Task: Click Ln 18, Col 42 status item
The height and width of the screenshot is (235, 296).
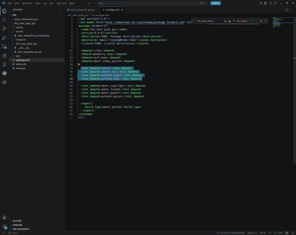Action: coord(230,233)
